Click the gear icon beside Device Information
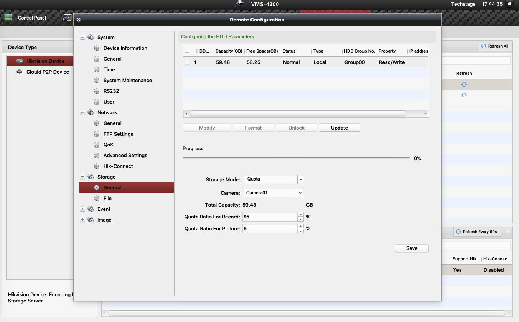 (x=97, y=48)
